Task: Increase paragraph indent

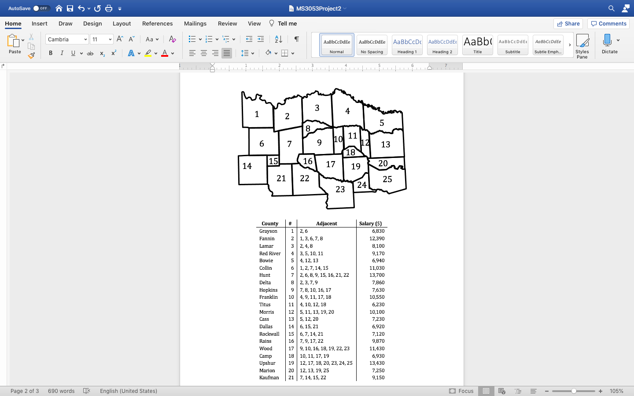Action: click(261, 39)
